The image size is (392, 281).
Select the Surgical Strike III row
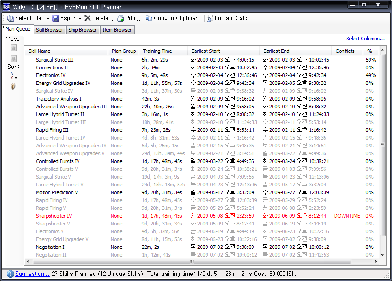[x=202, y=60]
